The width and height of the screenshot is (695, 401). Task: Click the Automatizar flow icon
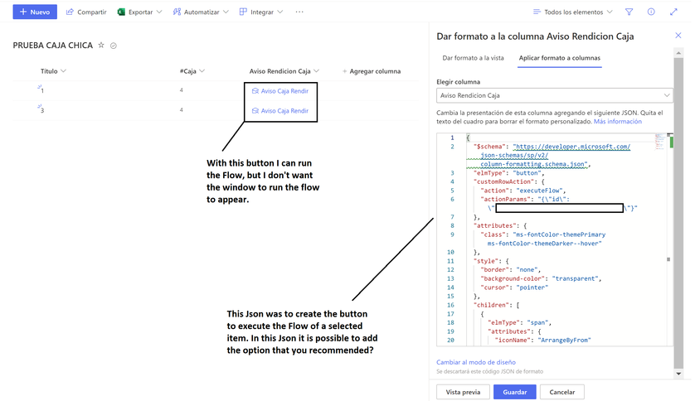coord(177,12)
